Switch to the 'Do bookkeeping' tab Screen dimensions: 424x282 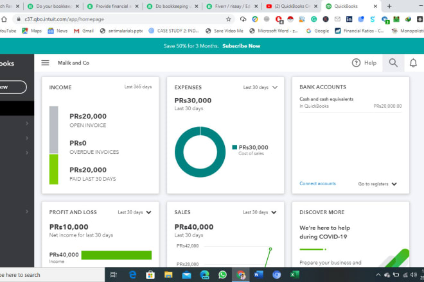click(x=172, y=6)
